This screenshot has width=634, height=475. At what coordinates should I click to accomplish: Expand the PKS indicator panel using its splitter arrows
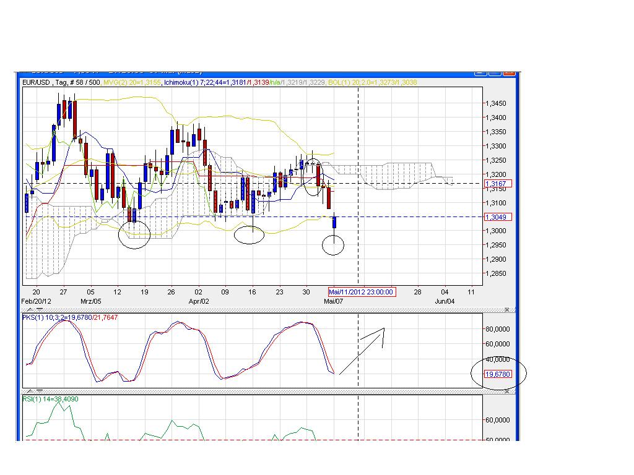[x=30, y=308]
